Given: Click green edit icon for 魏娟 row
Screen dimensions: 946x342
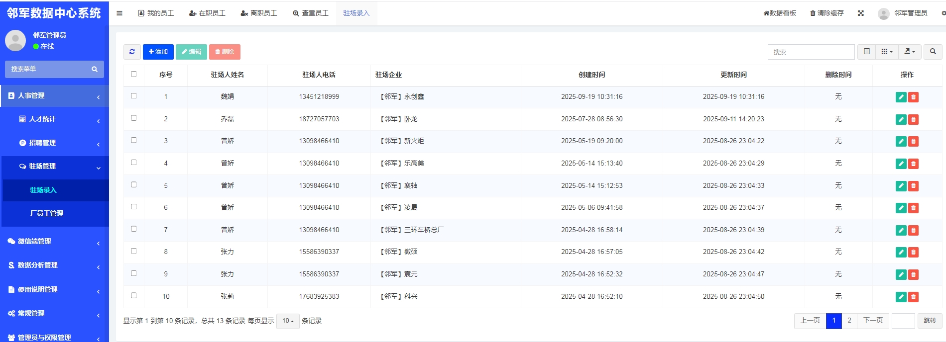Looking at the screenshot, I should (901, 97).
